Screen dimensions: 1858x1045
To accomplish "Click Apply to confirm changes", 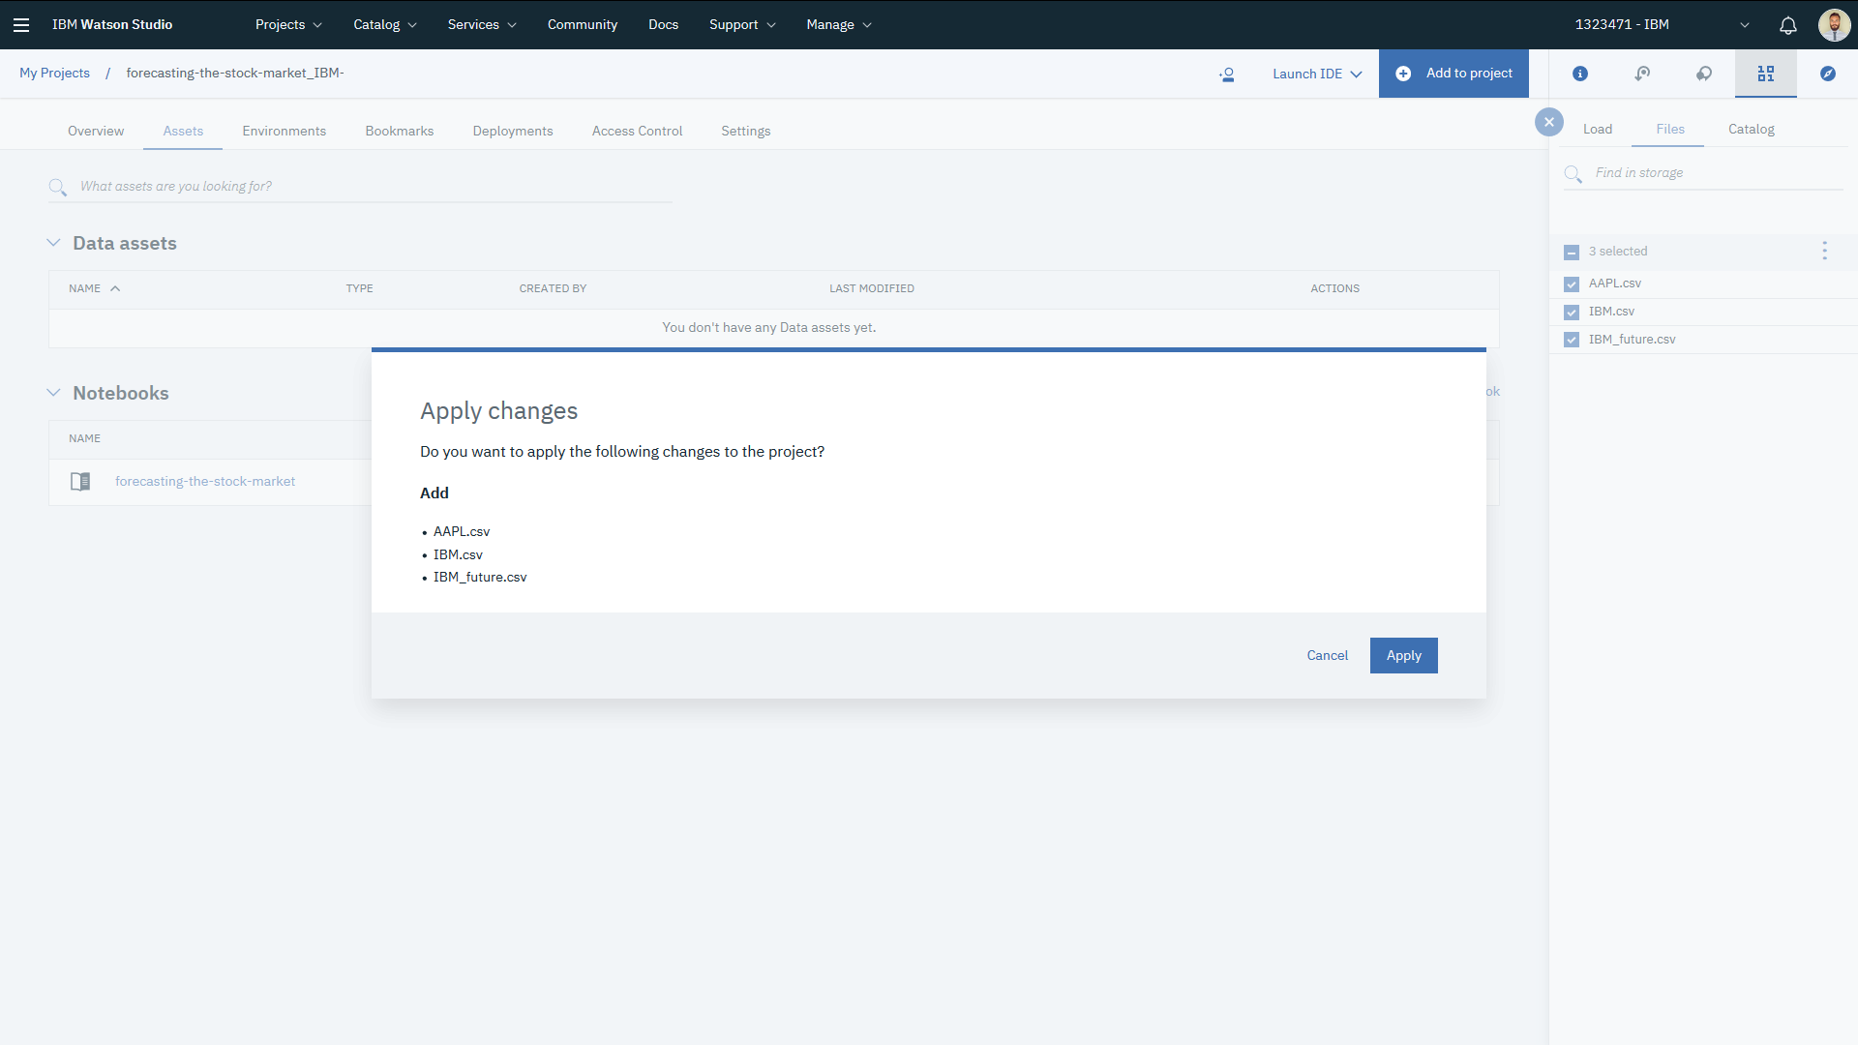I will tap(1403, 656).
